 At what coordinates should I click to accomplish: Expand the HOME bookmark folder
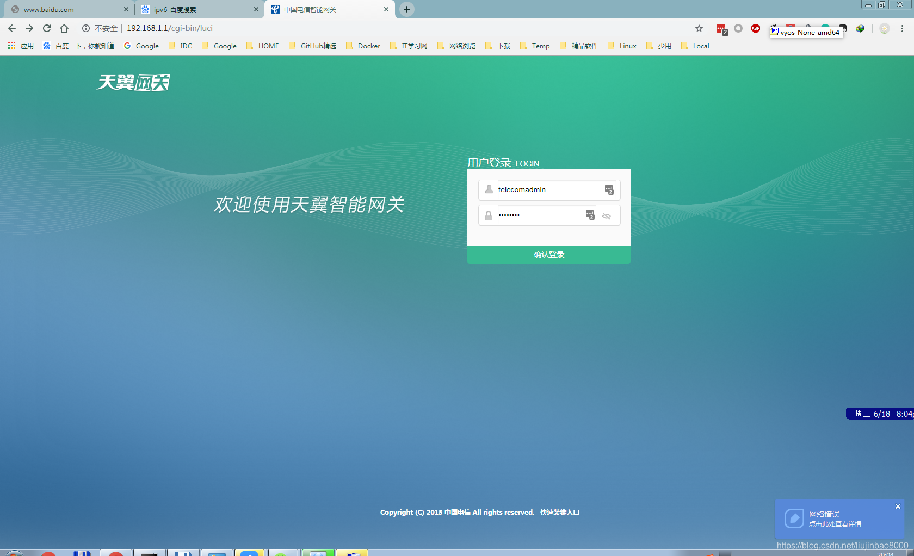(x=263, y=46)
